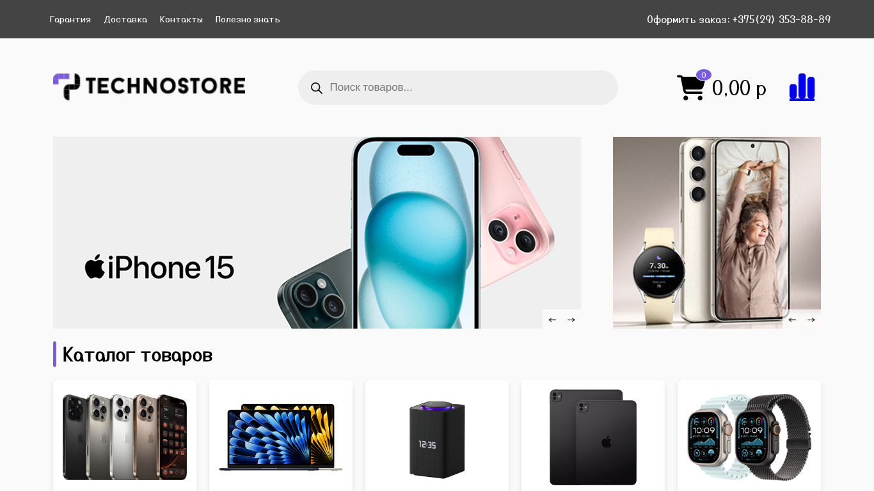Call the order phone number +375(29) 353-88-89
This screenshot has width=874, height=491.
[x=781, y=19]
